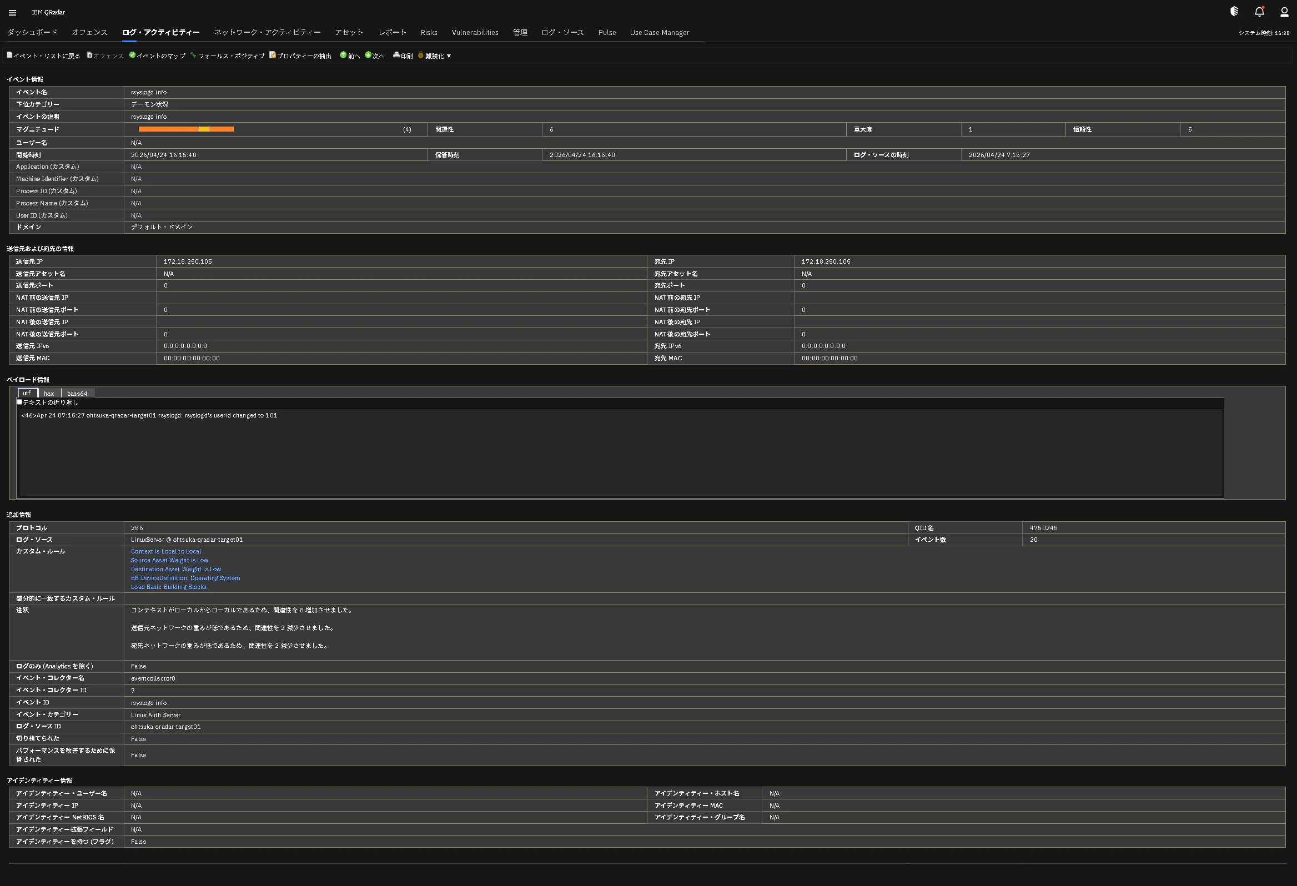Open the Use Case Manager tab
Image resolution: width=1297 pixels, height=886 pixels.
(x=659, y=32)
